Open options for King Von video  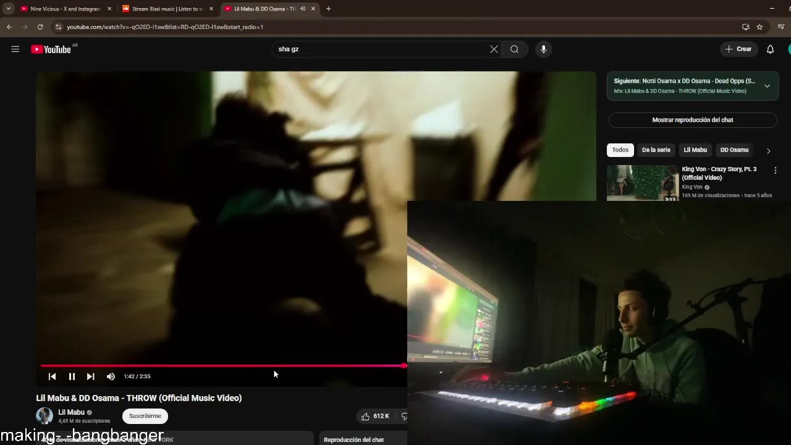[775, 171]
